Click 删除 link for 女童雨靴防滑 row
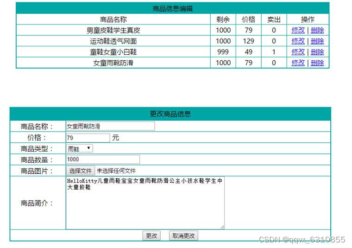Screen dimensions: 352x248 pyautogui.click(x=317, y=63)
